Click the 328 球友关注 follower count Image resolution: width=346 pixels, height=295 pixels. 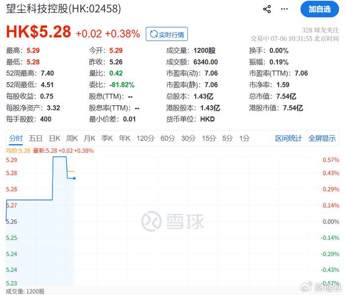(x=320, y=30)
